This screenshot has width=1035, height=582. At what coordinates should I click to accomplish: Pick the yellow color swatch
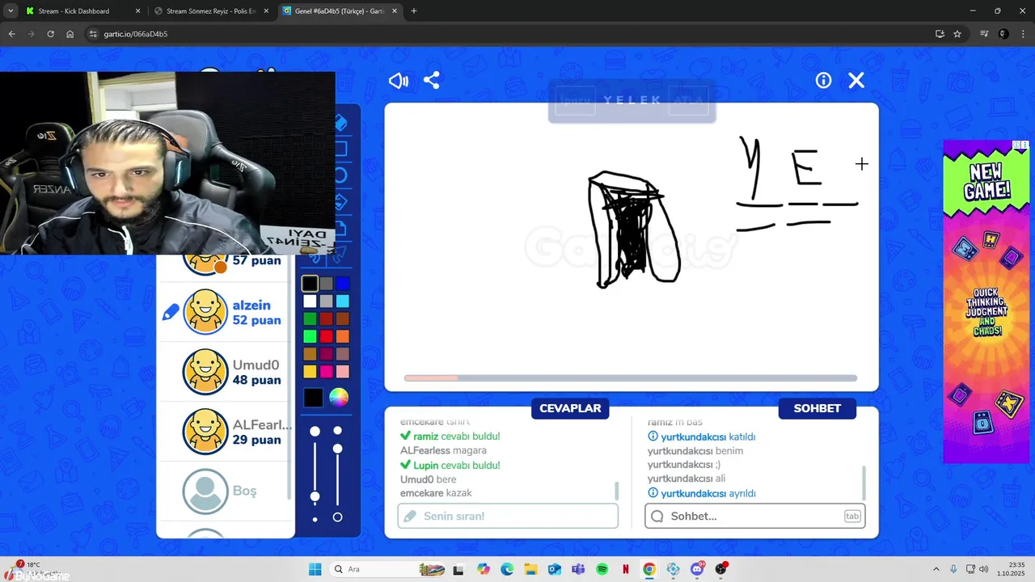(310, 372)
